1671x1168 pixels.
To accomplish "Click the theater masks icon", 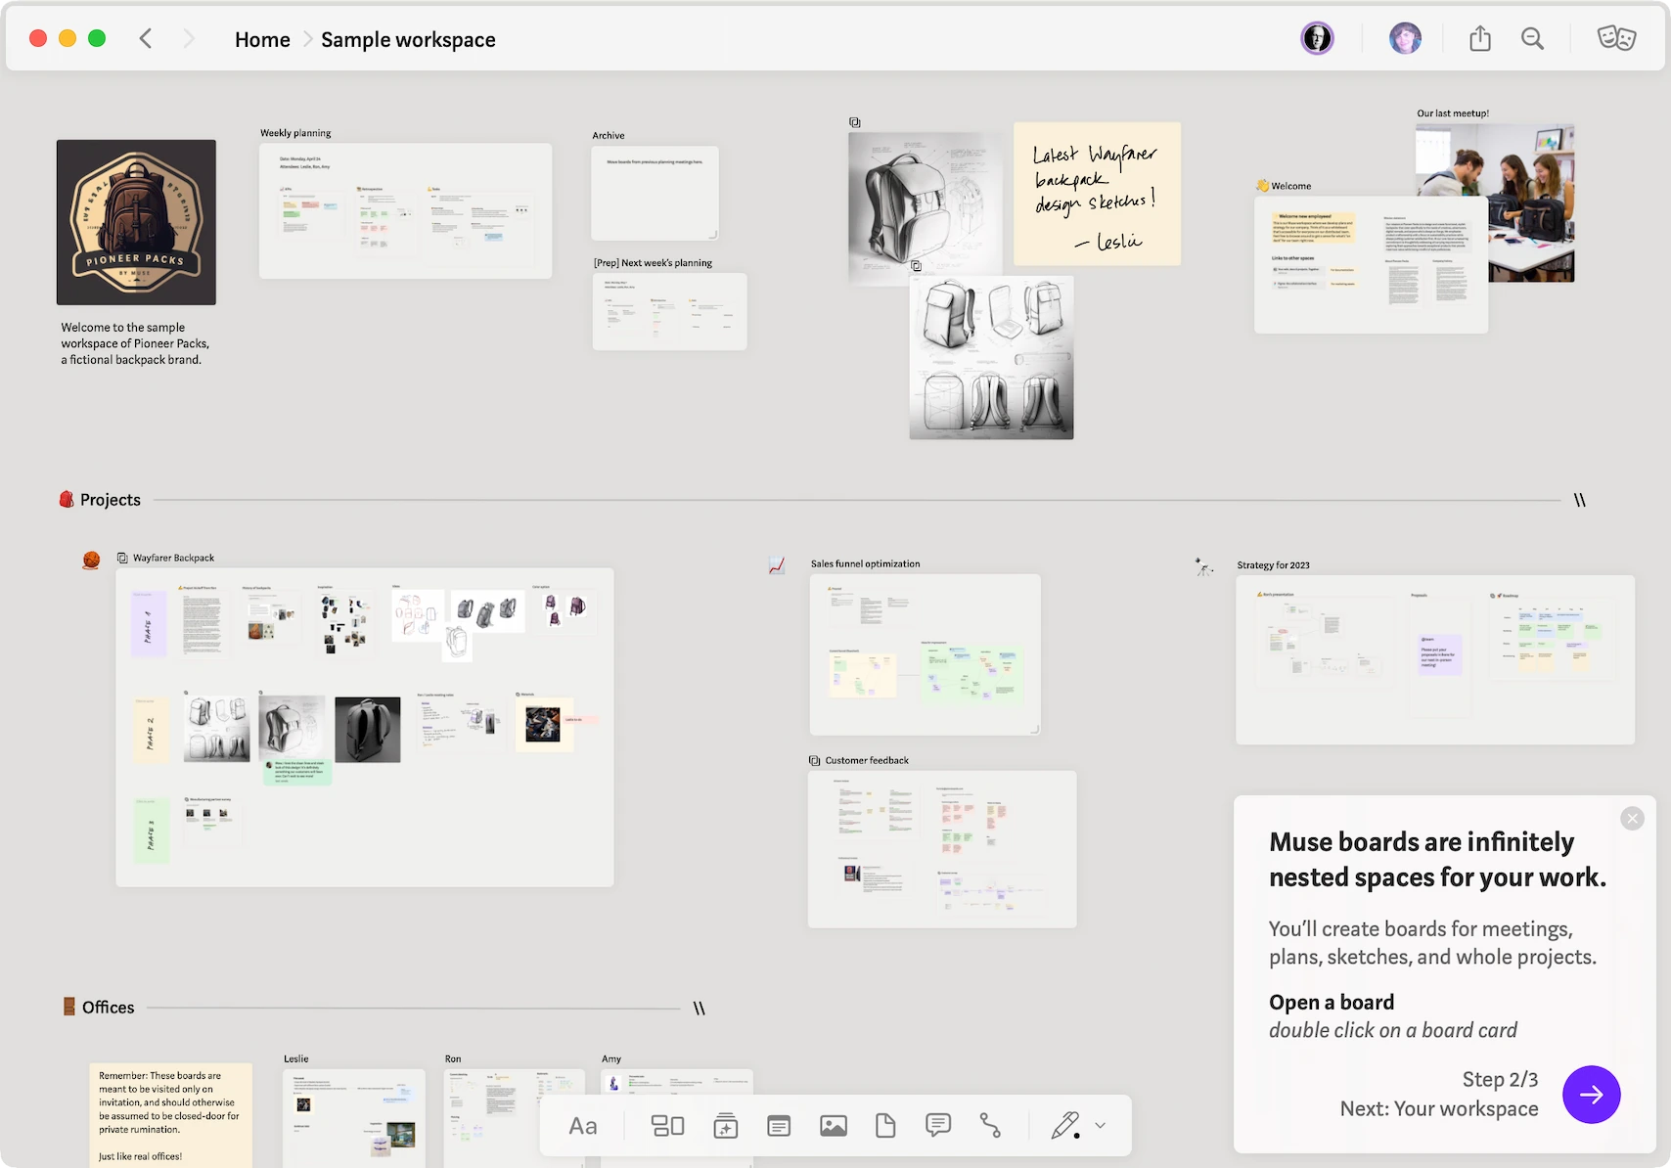I will coord(1616,39).
